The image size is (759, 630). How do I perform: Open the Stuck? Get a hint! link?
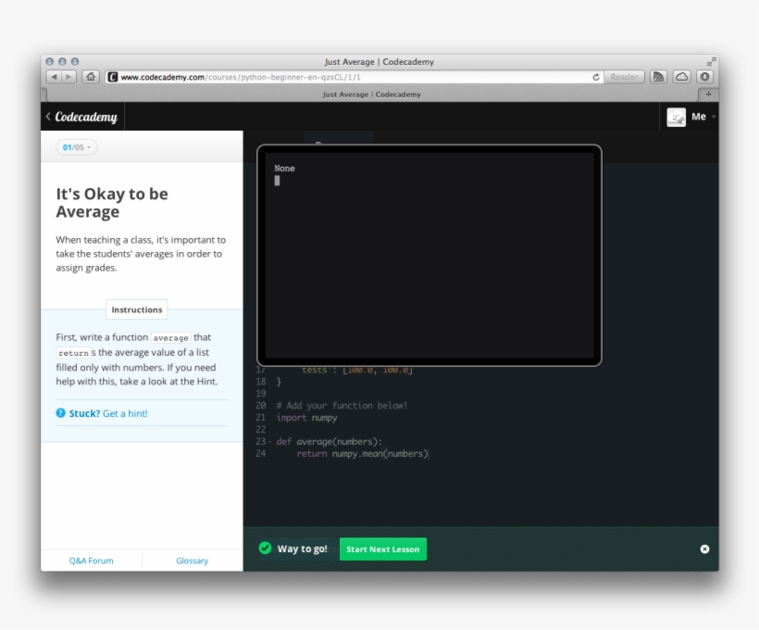coord(108,413)
